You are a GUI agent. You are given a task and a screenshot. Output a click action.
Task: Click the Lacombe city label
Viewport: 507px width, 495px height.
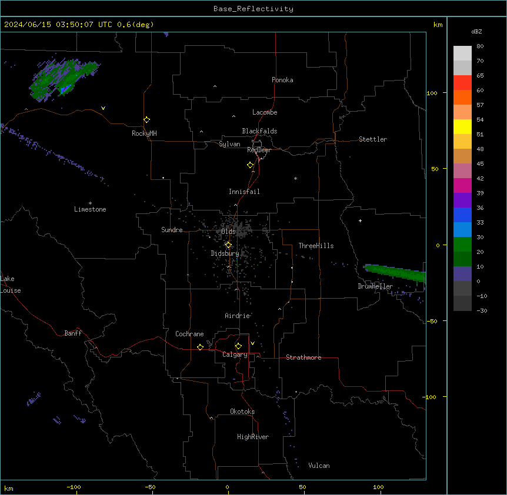[x=265, y=112]
